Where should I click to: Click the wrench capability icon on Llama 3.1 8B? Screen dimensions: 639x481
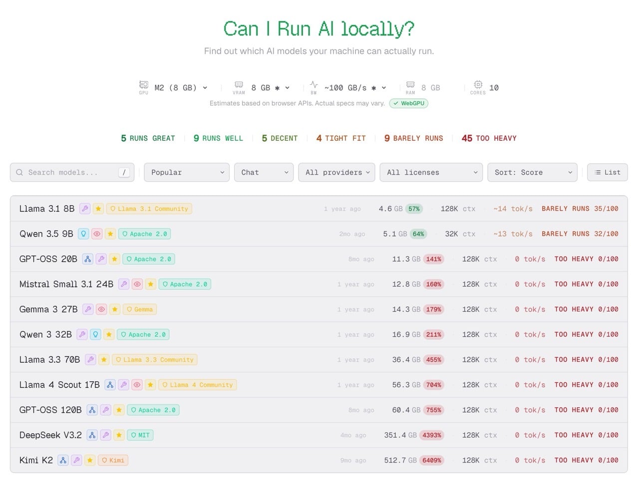(x=84, y=209)
